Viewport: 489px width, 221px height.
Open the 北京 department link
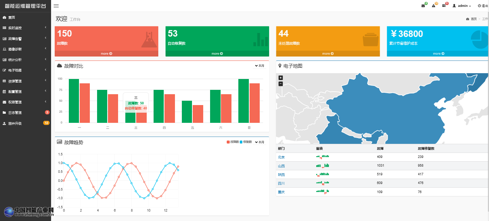[x=281, y=157]
